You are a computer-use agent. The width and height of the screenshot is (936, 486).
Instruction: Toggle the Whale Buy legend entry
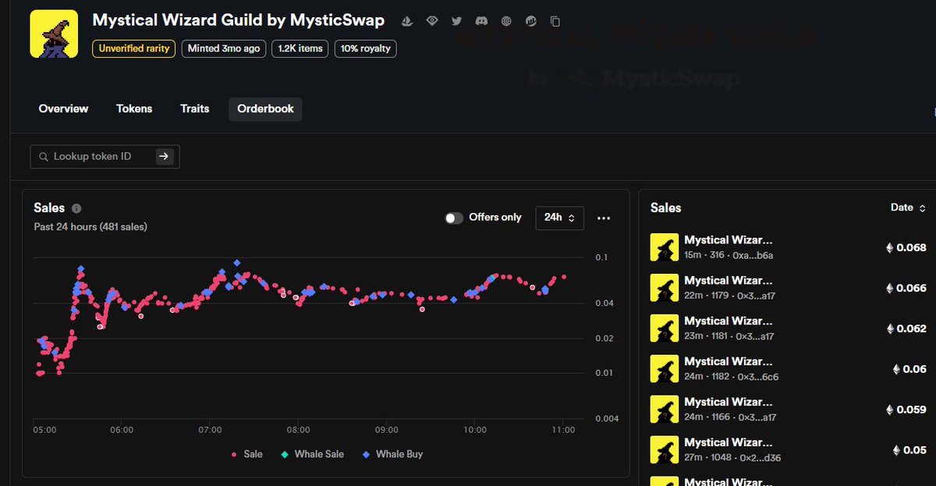click(x=392, y=454)
